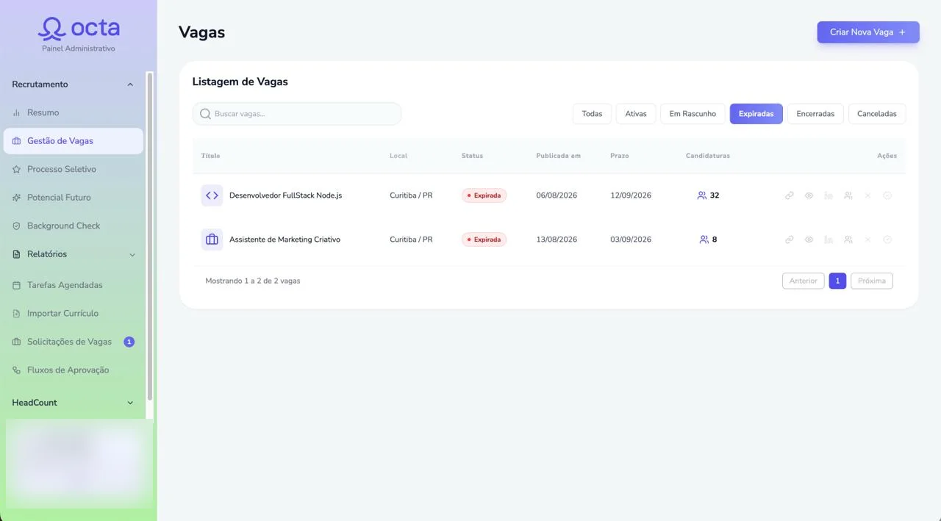Viewport: 941px width, 521px height.
Task: Open statistics chart icon for Assistente de Marketing
Action: tap(829, 240)
